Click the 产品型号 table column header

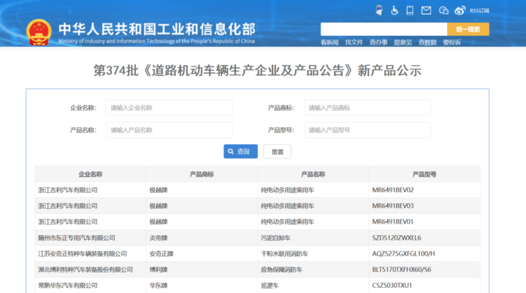coord(424,174)
